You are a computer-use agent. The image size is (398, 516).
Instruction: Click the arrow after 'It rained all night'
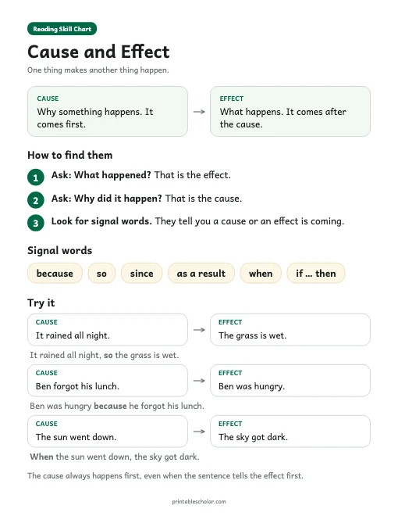point(199,330)
